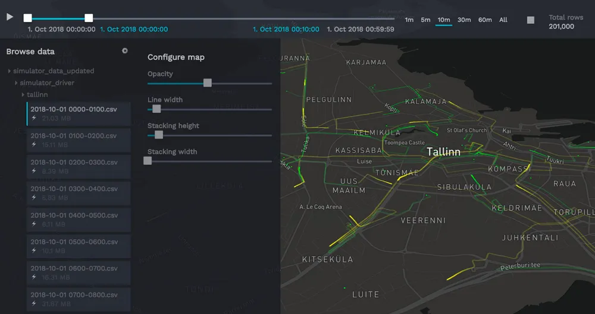Open Browse data settings gear

(x=125, y=51)
